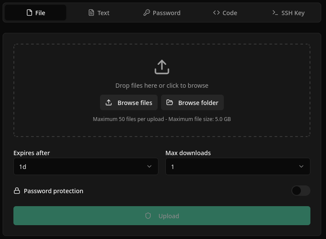Click the angle brackets icon beside Code
326x239 pixels.
pos(216,13)
